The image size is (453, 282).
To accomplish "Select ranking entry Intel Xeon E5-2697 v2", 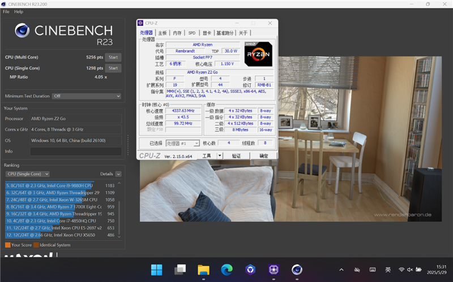I will coord(60,228).
